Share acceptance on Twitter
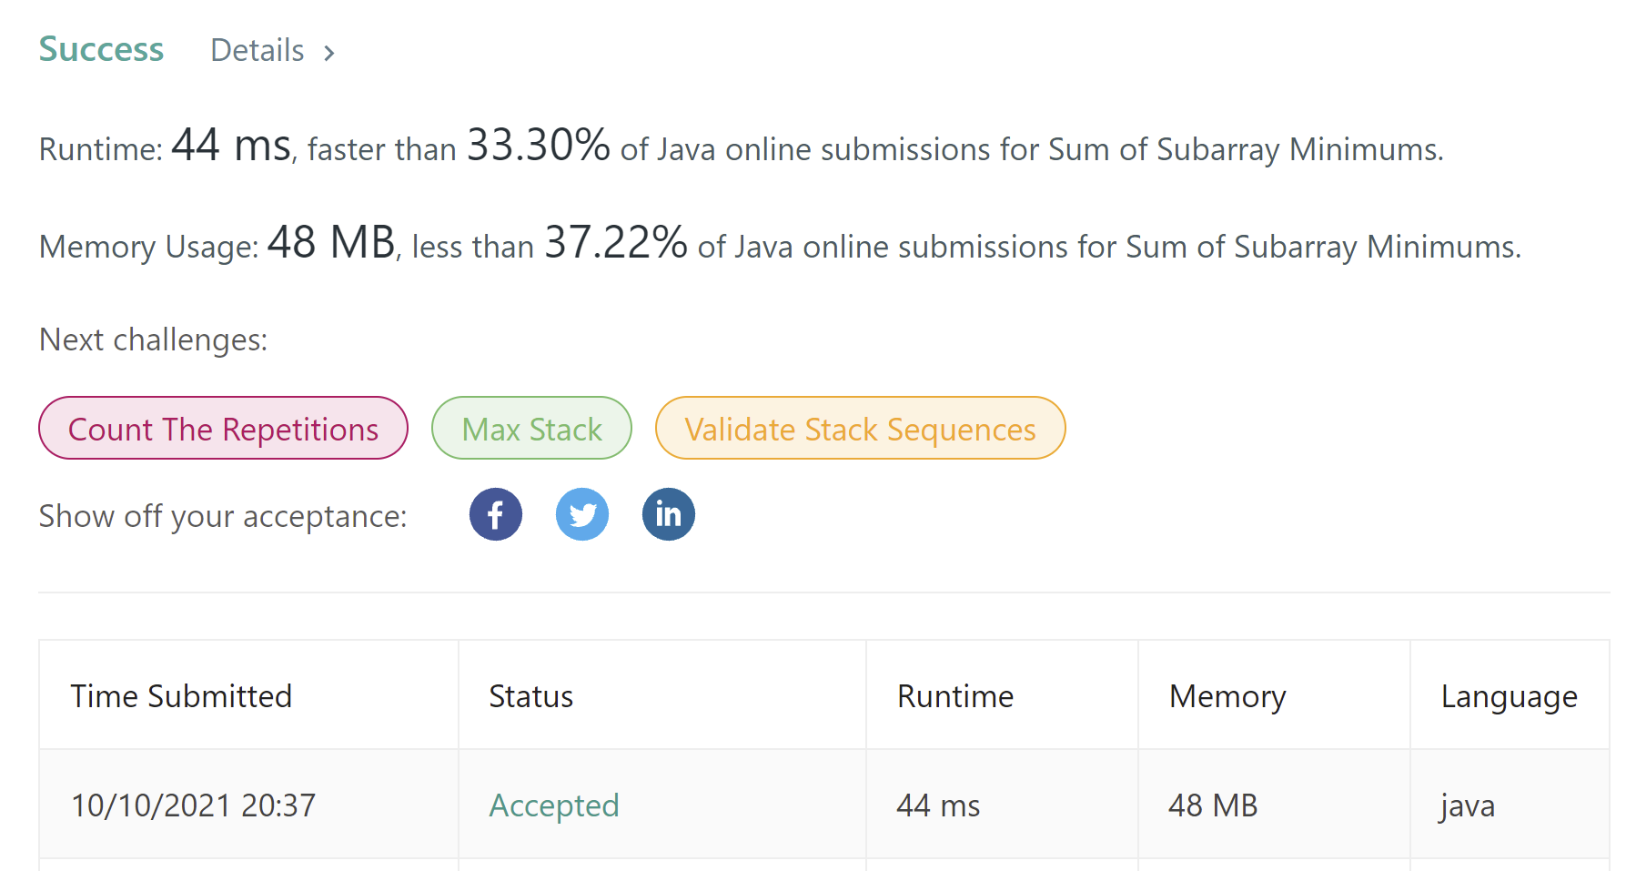 coord(582,515)
